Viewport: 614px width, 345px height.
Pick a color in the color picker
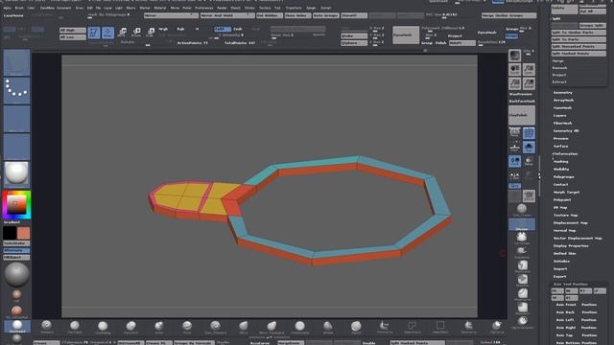point(16,204)
